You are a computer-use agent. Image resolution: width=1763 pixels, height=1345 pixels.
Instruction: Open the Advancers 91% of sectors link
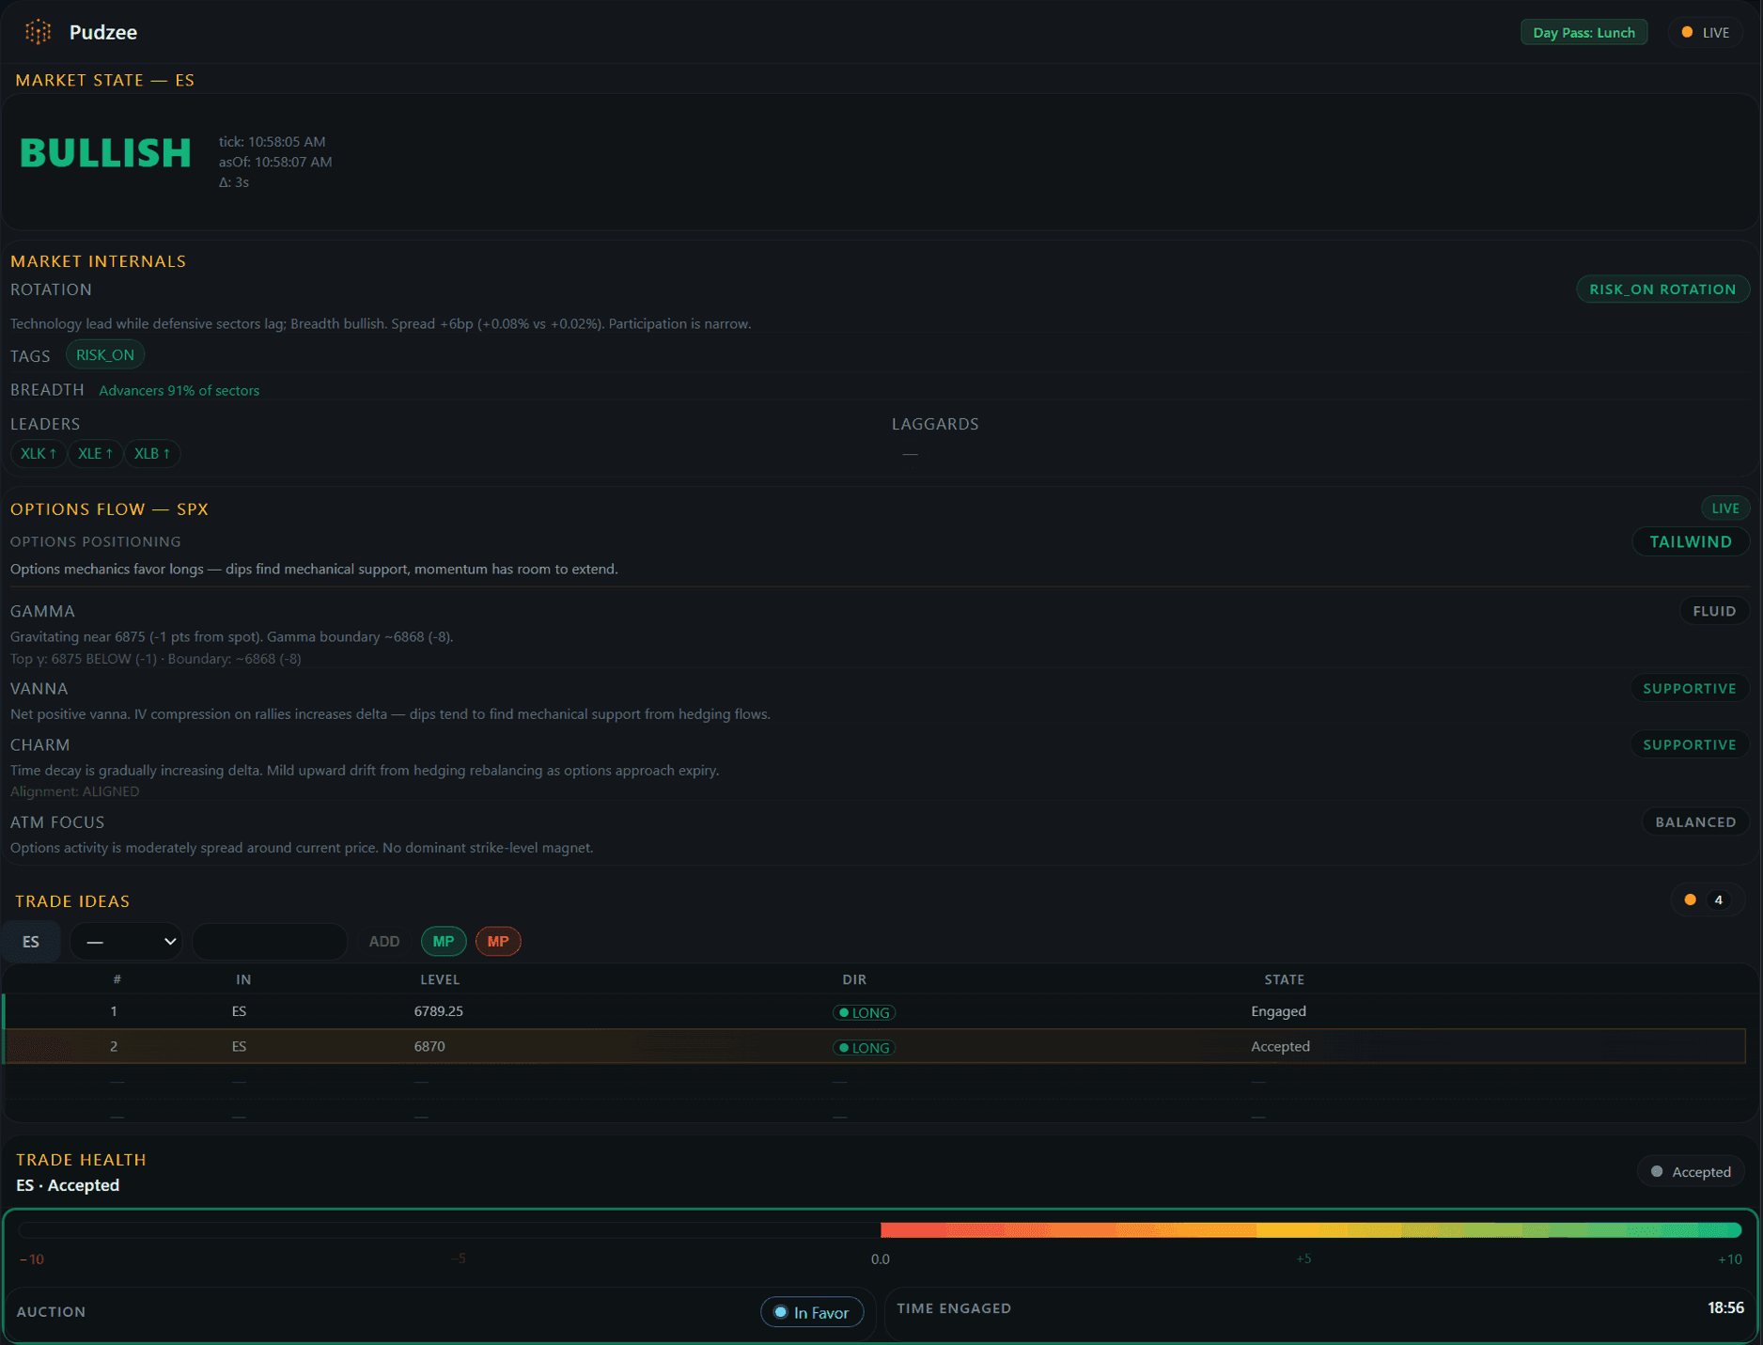click(x=179, y=390)
